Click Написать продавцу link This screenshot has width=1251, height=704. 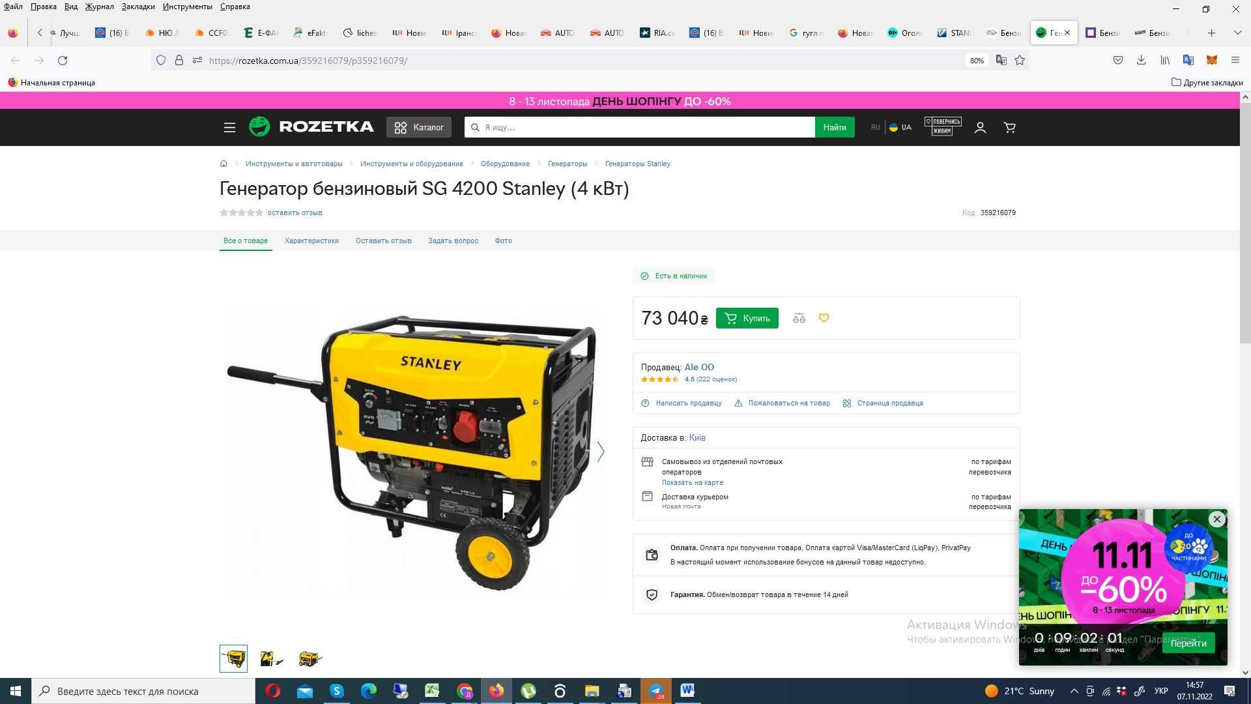[689, 403]
